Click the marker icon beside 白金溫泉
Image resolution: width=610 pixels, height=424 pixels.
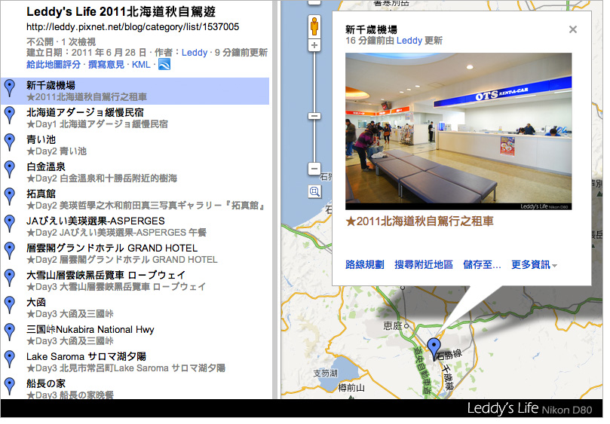10,171
